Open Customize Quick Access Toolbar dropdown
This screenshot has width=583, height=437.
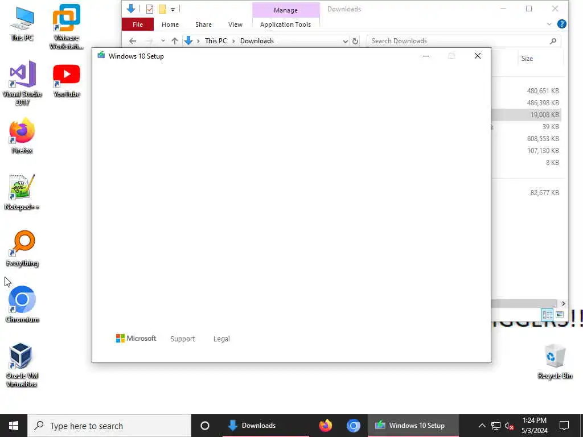coord(173,9)
